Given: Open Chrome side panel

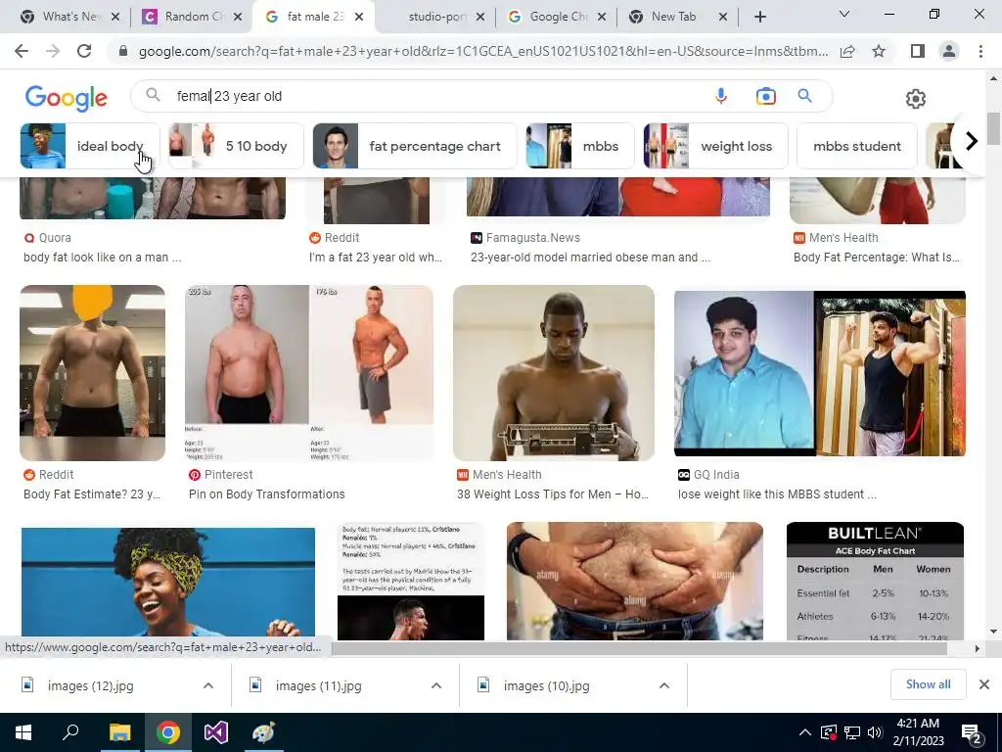Looking at the screenshot, I should 918,51.
